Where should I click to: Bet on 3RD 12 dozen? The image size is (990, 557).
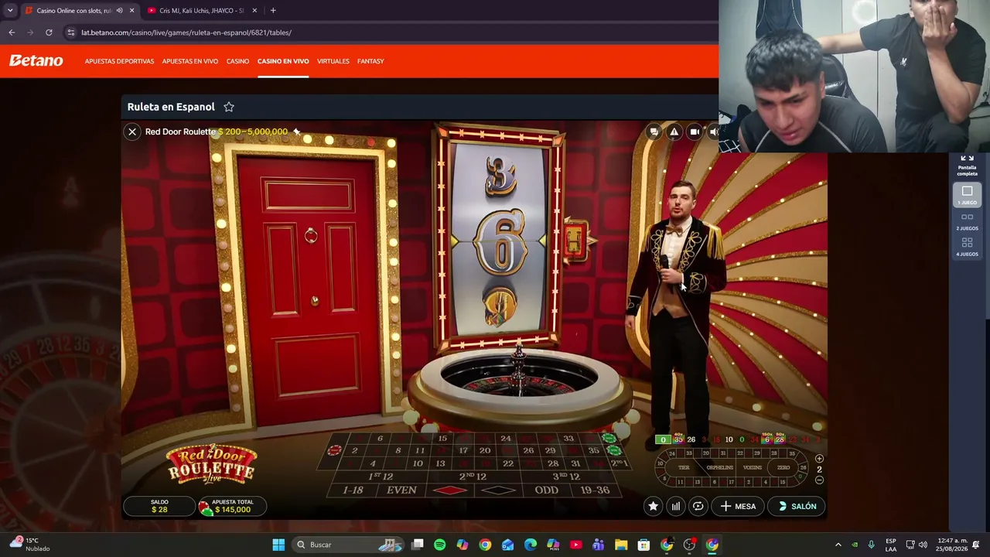click(x=567, y=477)
